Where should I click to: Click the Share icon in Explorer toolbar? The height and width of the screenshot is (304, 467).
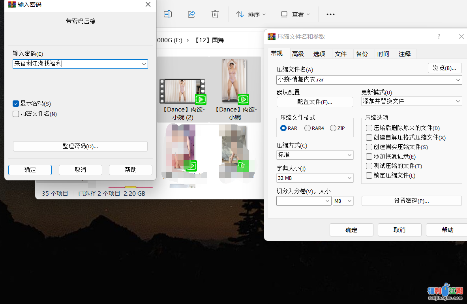pyautogui.click(x=191, y=14)
